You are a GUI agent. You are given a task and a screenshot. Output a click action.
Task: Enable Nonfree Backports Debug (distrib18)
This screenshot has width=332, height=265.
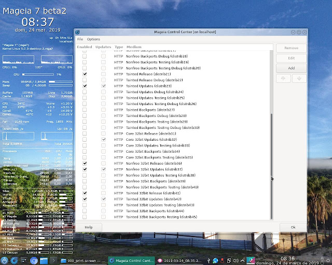(x=85, y=56)
